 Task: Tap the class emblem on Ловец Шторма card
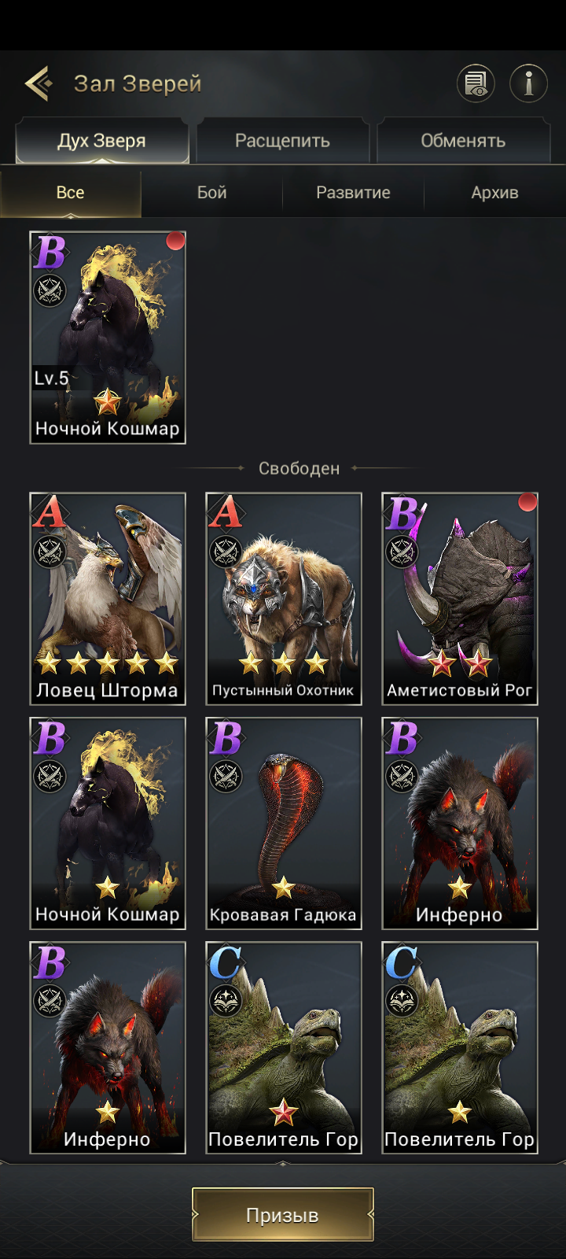pos(50,552)
